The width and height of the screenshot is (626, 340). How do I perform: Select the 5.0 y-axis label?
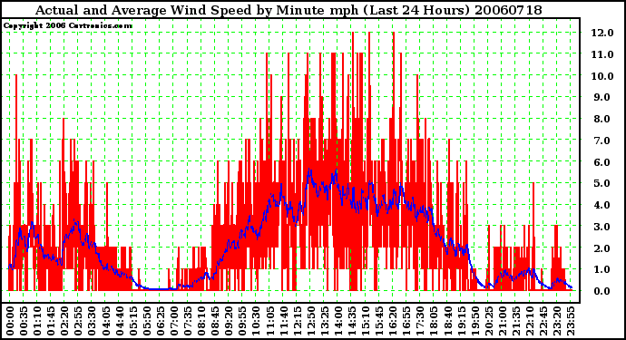click(x=602, y=183)
